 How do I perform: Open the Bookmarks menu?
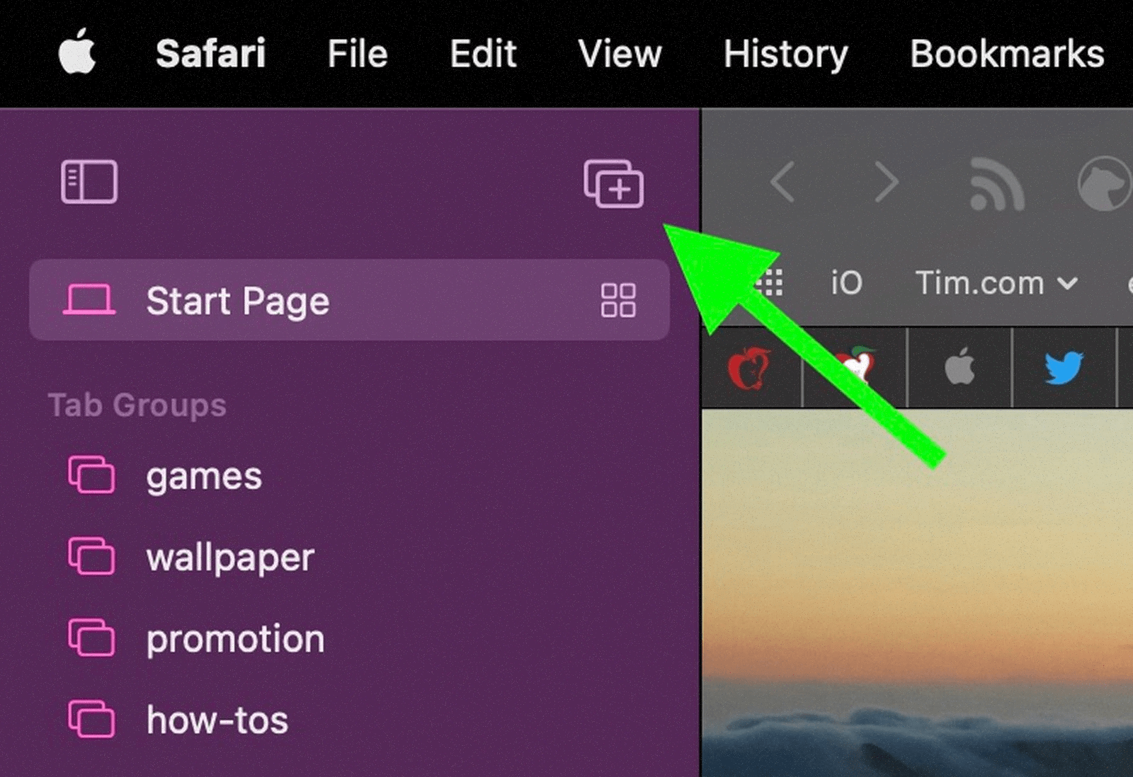1007,54
